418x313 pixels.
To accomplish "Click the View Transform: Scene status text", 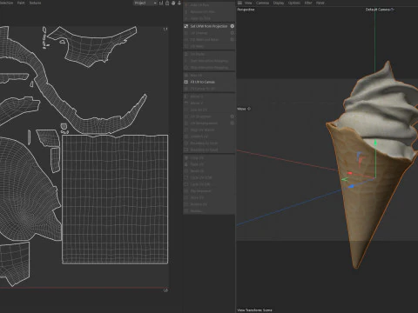I will coord(254,310).
